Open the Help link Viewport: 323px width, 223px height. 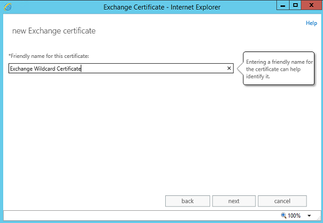point(311,23)
